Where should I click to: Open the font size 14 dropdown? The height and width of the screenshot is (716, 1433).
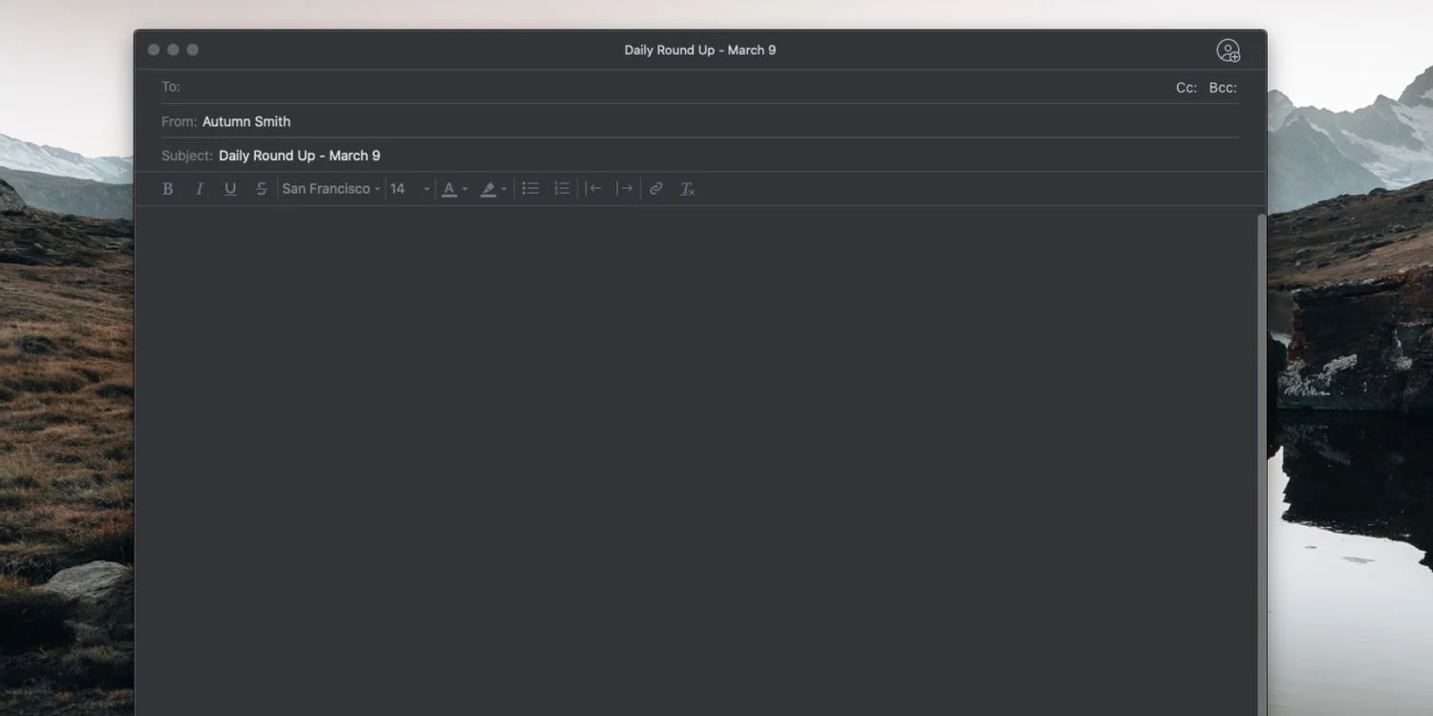410,189
